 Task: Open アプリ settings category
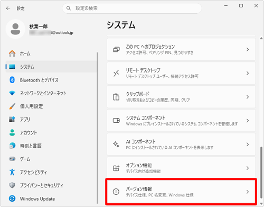tap(51, 119)
